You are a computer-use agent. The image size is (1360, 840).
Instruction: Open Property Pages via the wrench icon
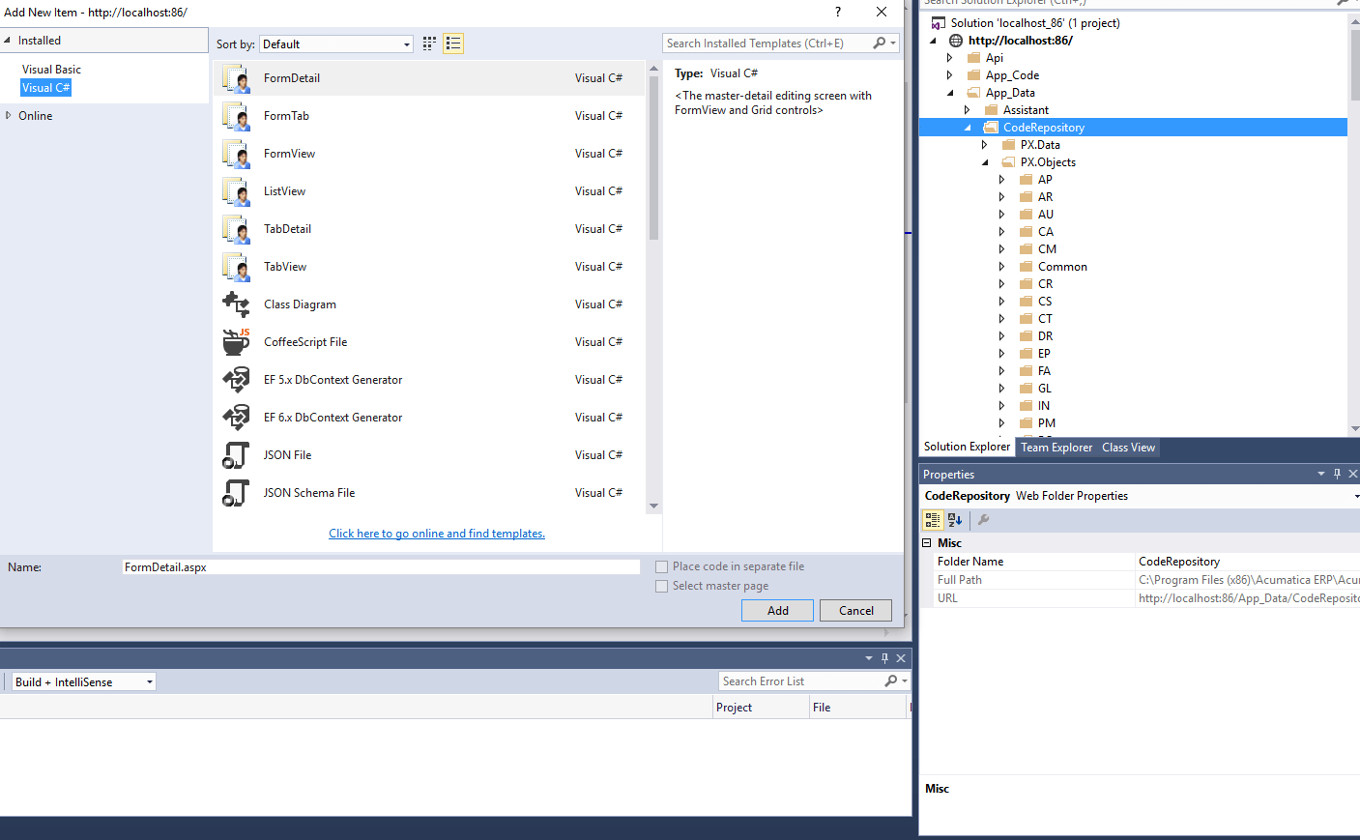(x=983, y=520)
